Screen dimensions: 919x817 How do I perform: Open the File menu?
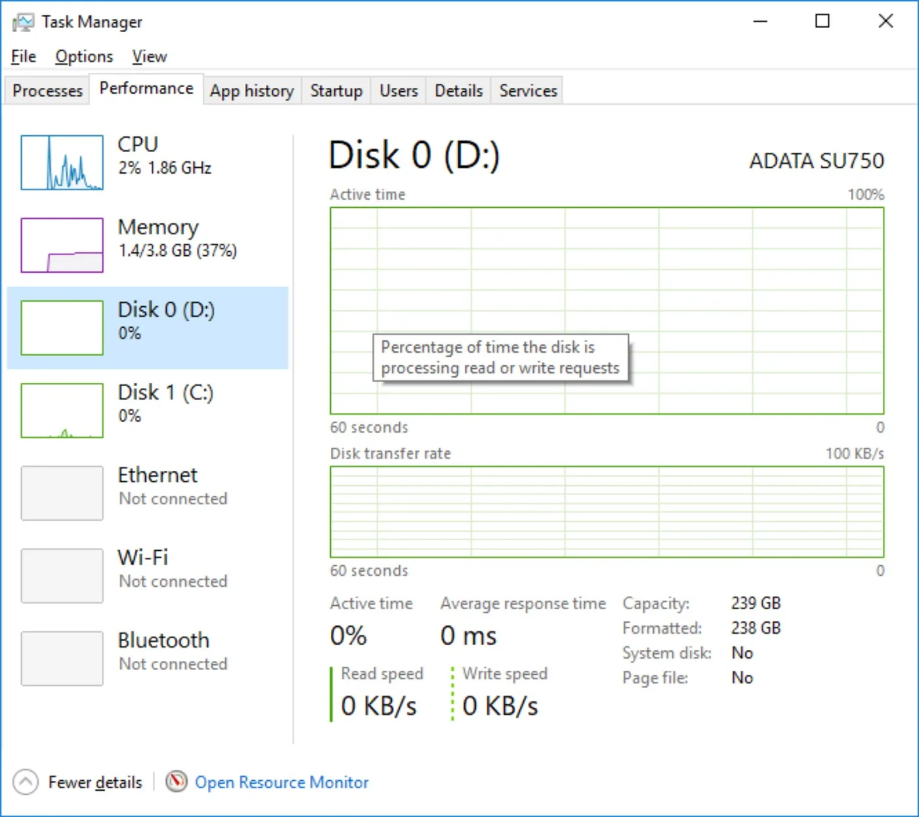24,56
